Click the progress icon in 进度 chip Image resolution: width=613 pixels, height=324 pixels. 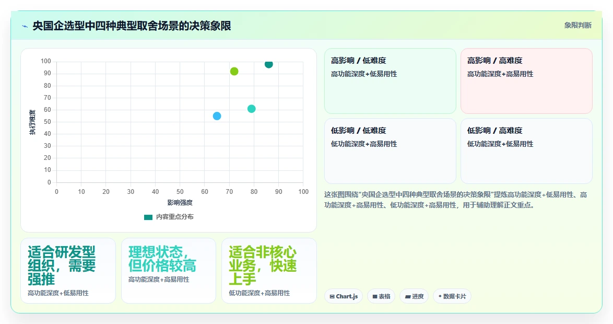pyautogui.click(x=408, y=297)
